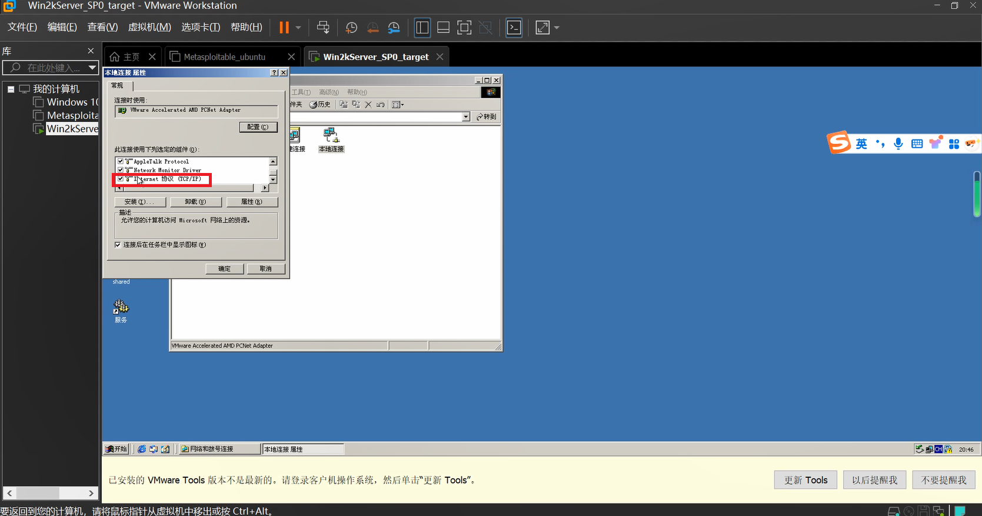Toggle the thumbnail bar view
This screenshot has width=982, height=516.
click(444, 28)
